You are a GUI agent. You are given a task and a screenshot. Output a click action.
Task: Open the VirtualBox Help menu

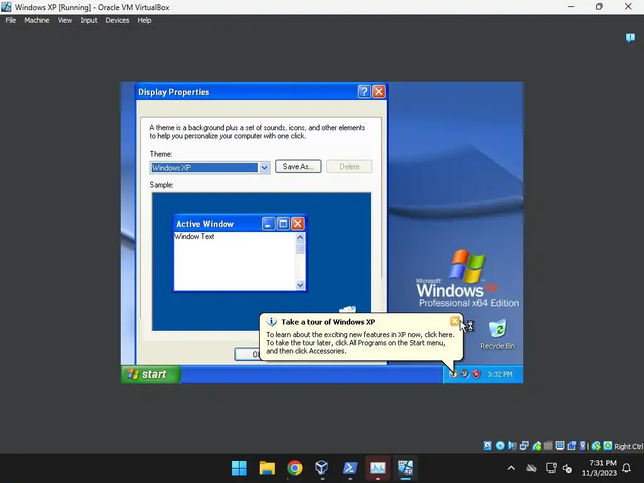tap(144, 20)
